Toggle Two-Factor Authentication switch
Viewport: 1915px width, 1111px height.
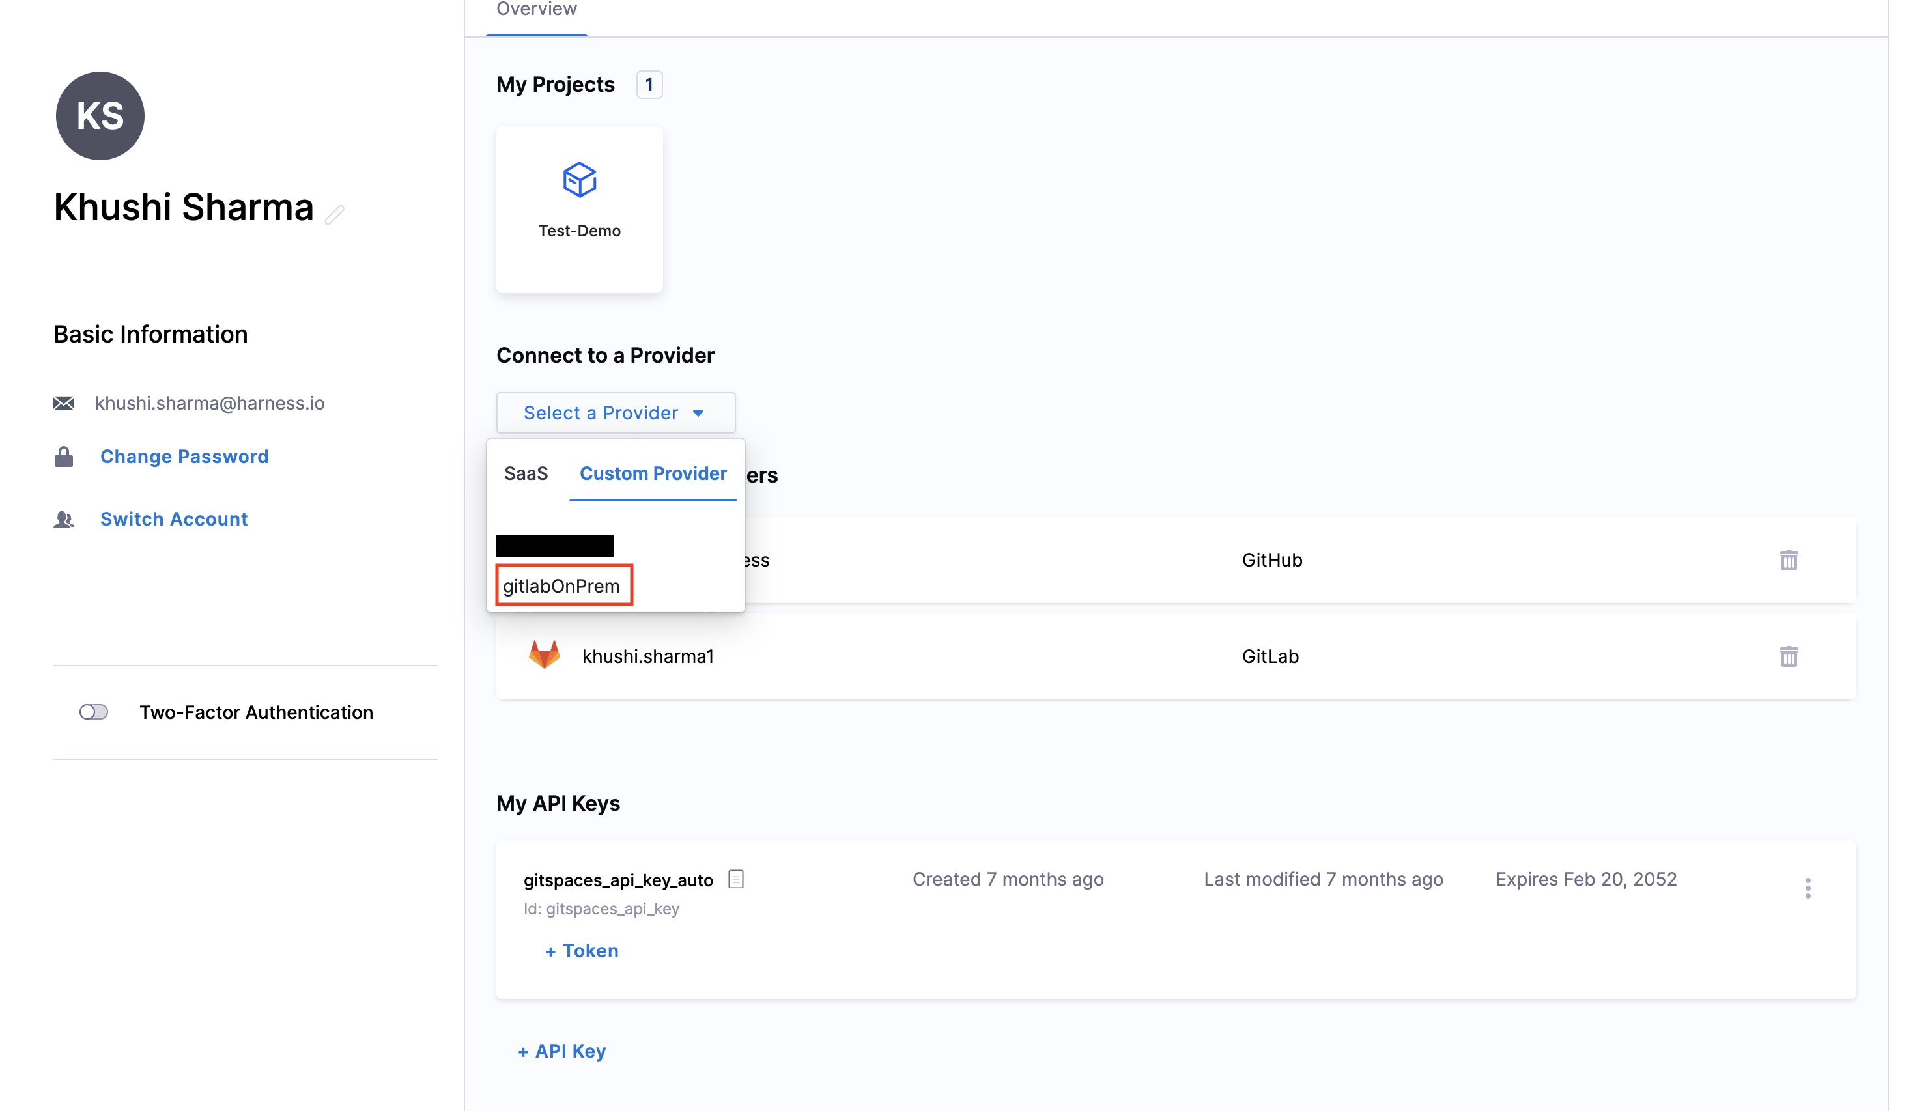(x=94, y=712)
